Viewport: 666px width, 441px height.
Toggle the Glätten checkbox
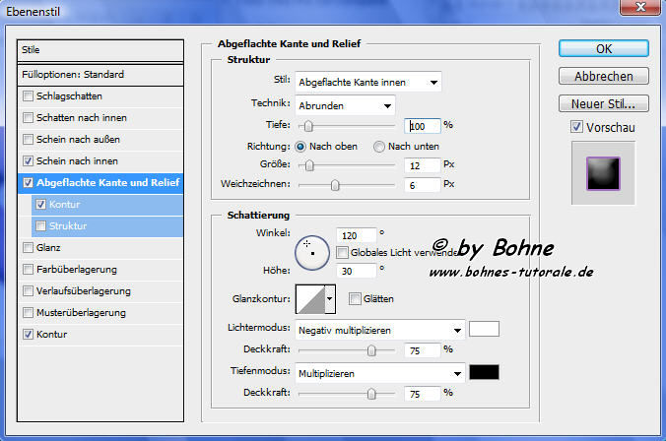point(355,298)
